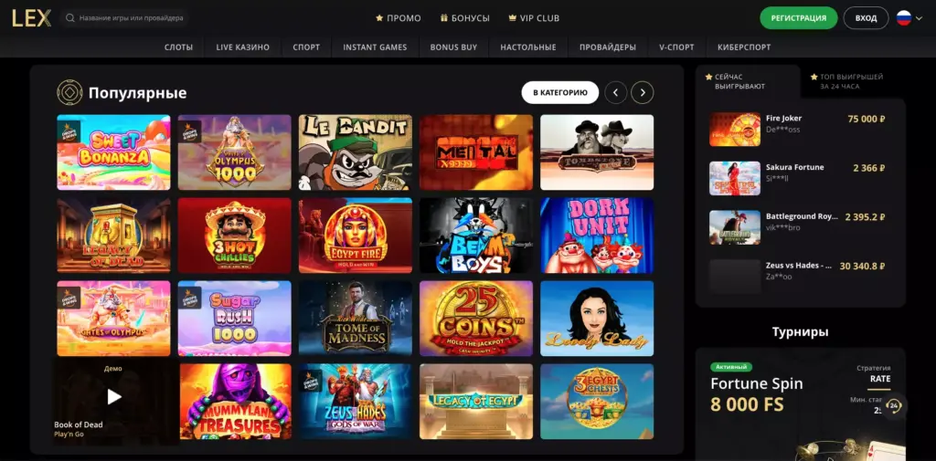This screenshot has height=461, width=936.
Task: Click the next arrow in Популярные carousel
Action: (643, 92)
